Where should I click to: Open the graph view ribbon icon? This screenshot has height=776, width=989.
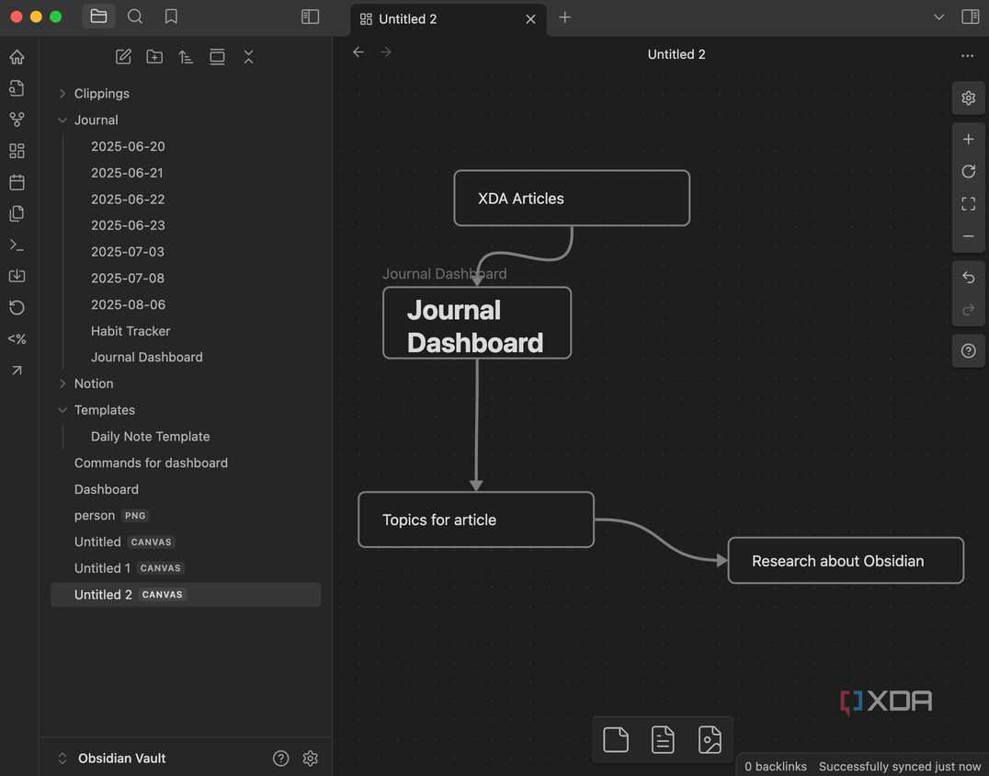tap(17, 120)
